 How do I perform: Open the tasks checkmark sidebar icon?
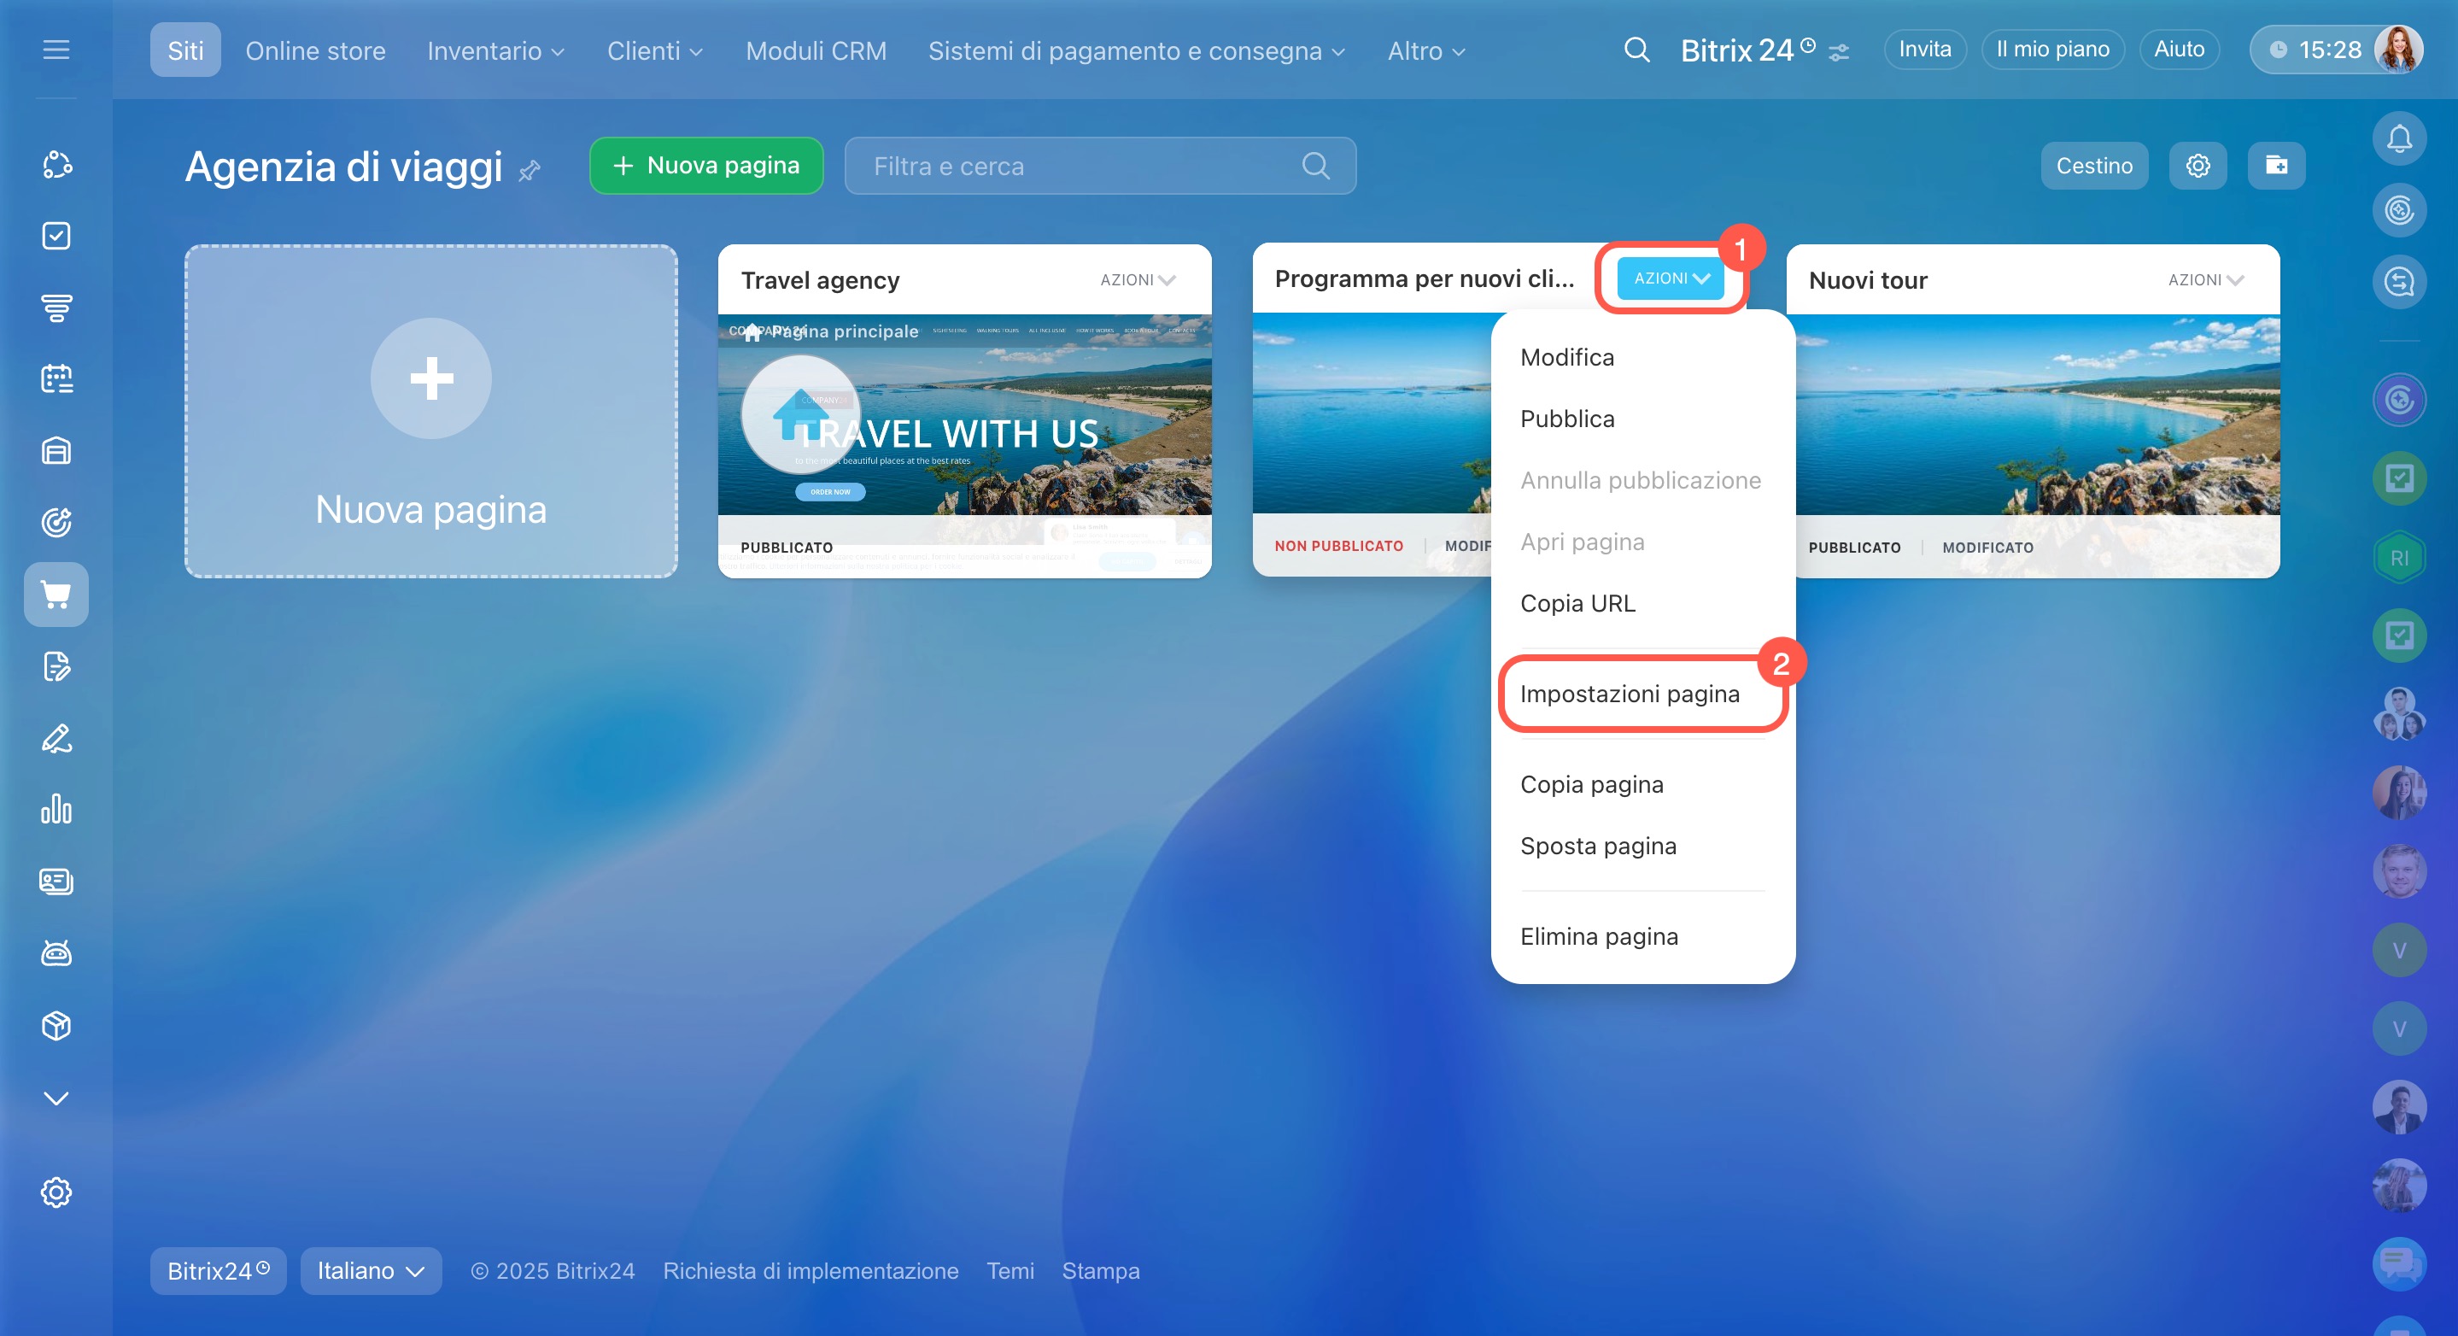click(x=56, y=236)
